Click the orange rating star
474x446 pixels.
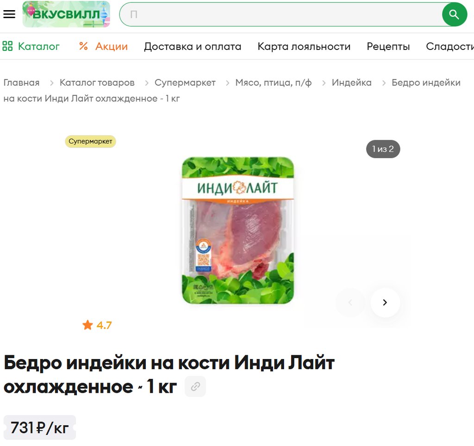tap(87, 325)
